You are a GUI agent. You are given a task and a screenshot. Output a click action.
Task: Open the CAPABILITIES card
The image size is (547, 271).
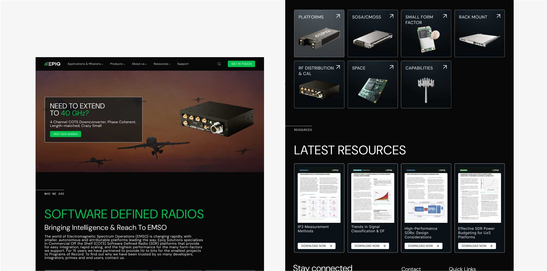pos(426,85)
